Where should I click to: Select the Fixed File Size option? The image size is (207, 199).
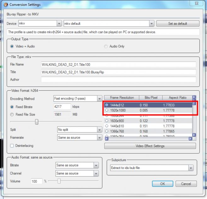click(x=12, y=114)
